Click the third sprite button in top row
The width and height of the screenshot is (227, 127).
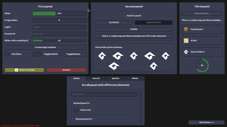coord(134,56)
